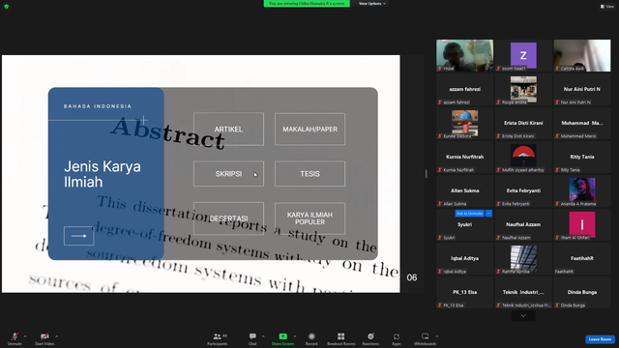The height and width of the screenshot is (348, 619).
Task: Click the Leave Room button
Action: coord(600,339)
